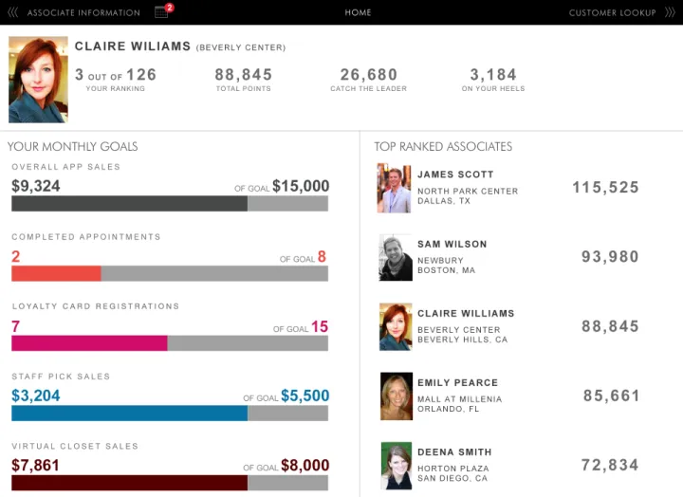Click the left chevrons beside Associate Information
Viewport: 683px width, 497px height.
pos(12,13)
